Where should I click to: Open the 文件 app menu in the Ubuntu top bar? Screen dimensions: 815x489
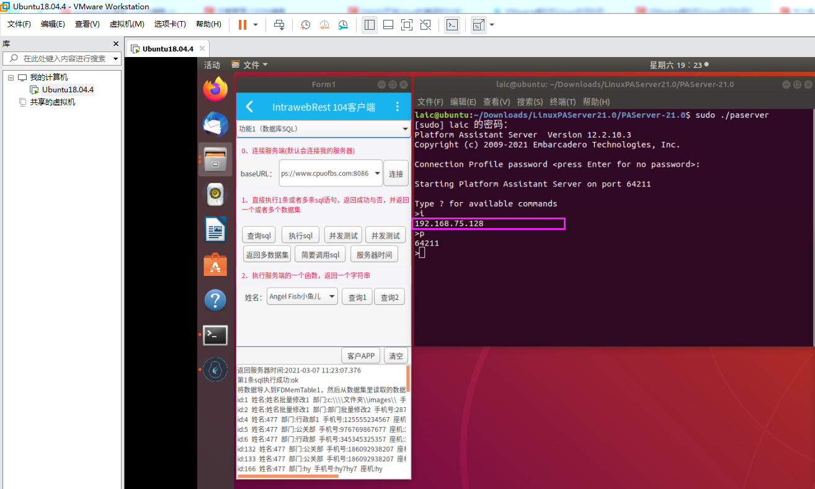click(249, 65)
